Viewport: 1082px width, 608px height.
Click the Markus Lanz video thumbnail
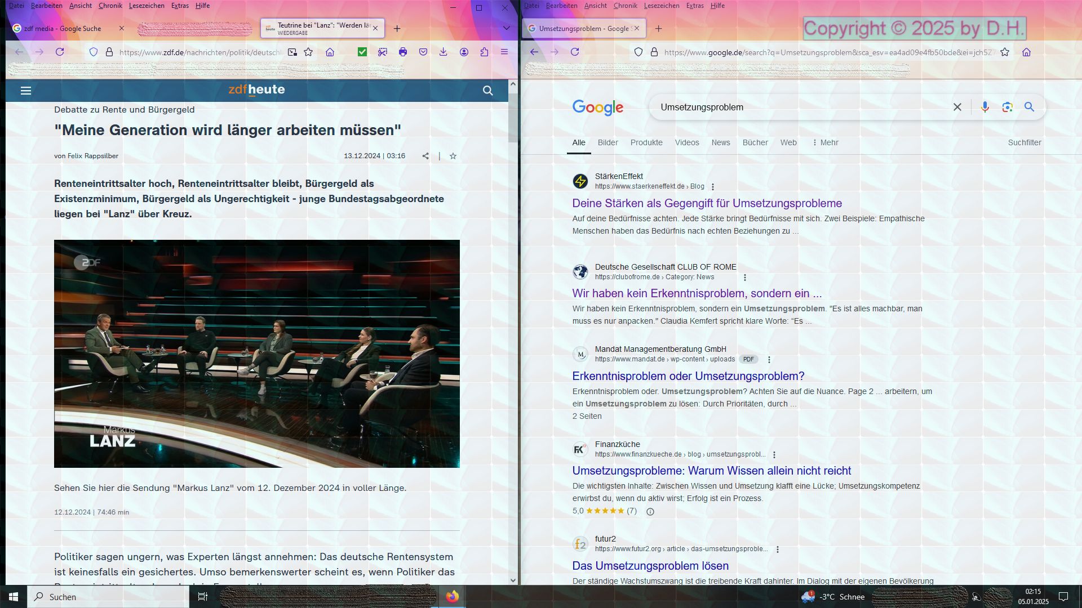[257, 354]
